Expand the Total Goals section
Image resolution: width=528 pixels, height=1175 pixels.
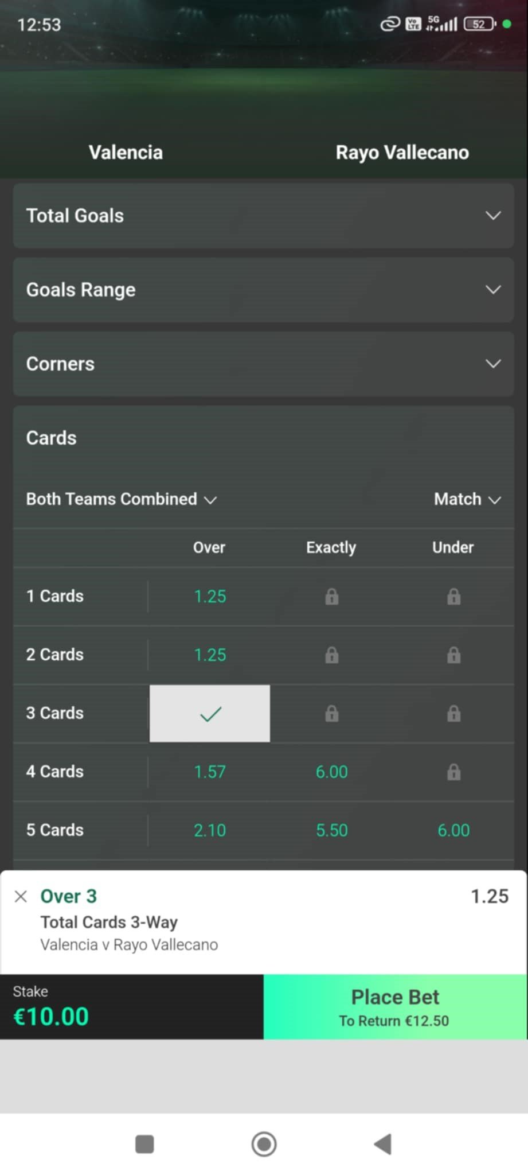pyautogui.click(x=264, y=216)
